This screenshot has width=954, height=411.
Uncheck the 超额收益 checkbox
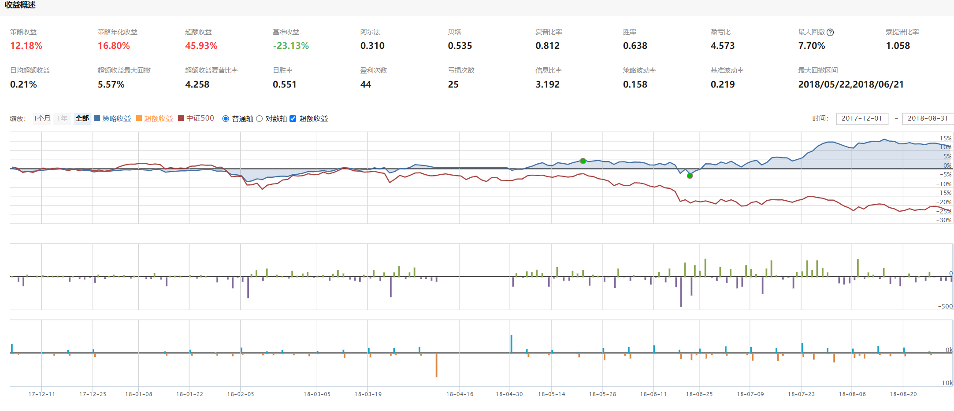click(x=293, y=119)
